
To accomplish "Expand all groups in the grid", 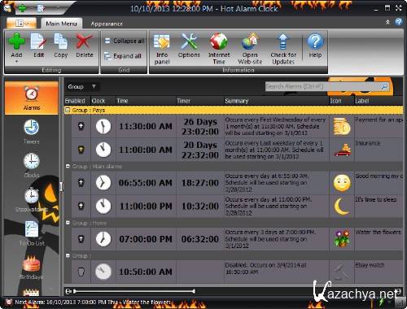I will (123, 56).
